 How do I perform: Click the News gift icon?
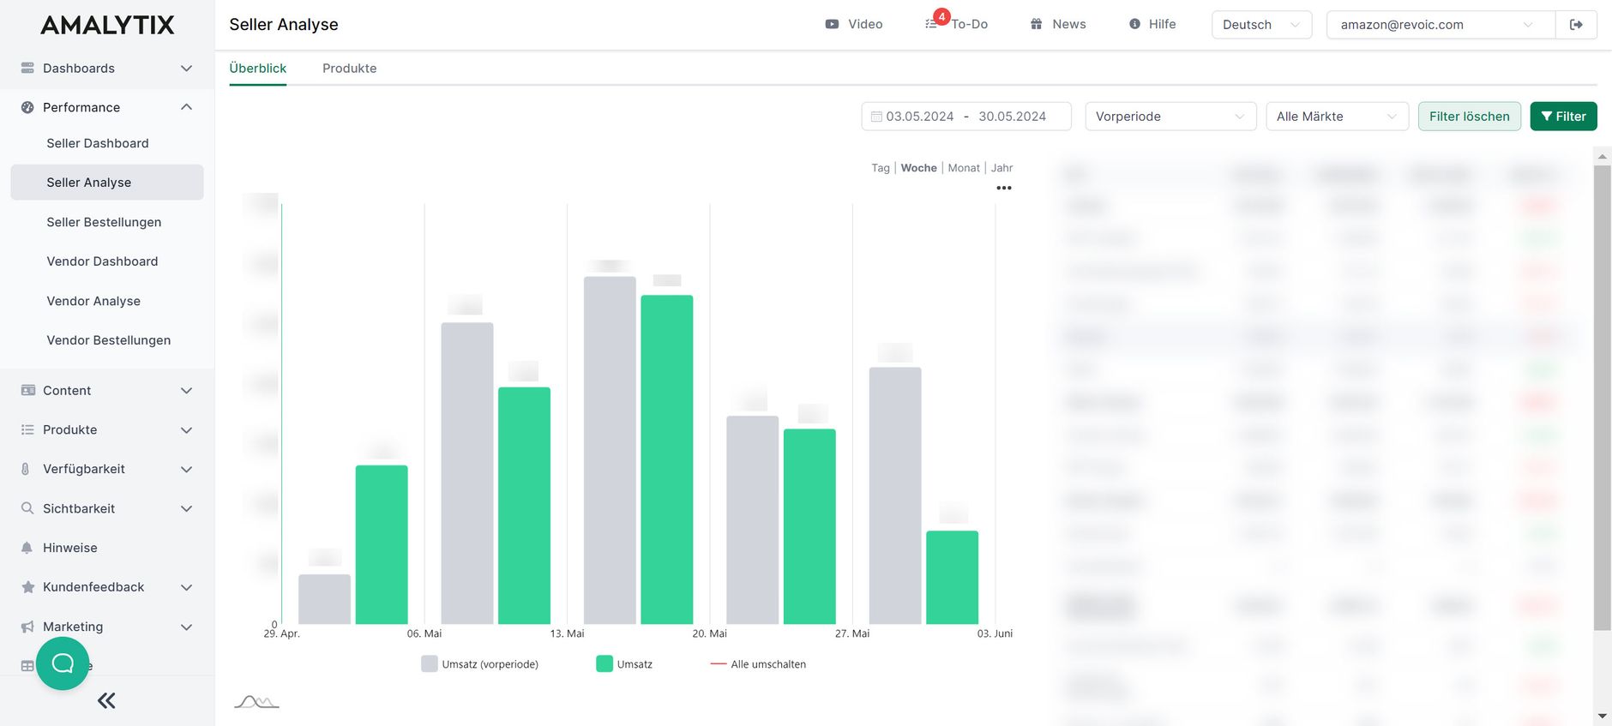1037,24
